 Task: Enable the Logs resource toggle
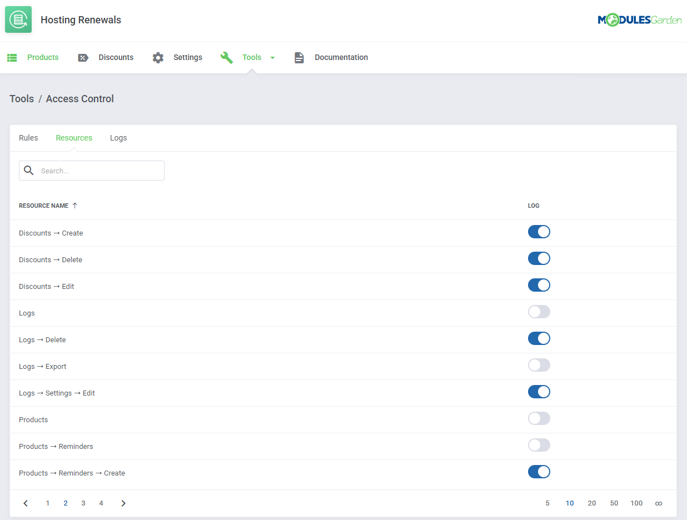[x=539, y=312]
